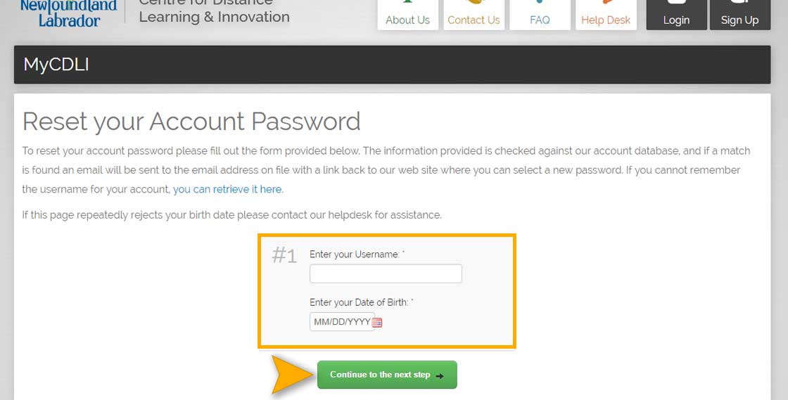
Task: Open the About Us page
Action: coord(407,15)
